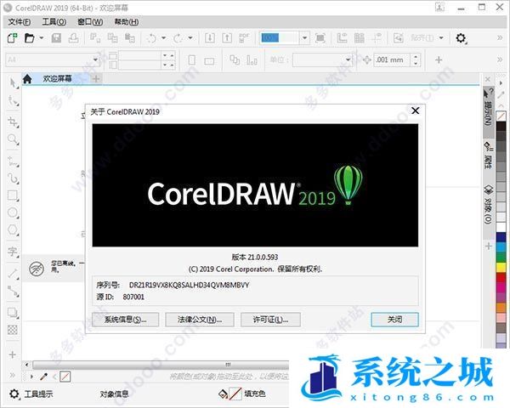Click the Save disk icon
Viewport: 510px width, 408px height.
pos(56,38)
